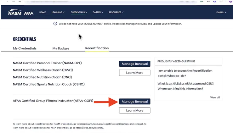The image size is (233, 133).
Task: Select the Recertification tab
Action: [x=97, y=48]
